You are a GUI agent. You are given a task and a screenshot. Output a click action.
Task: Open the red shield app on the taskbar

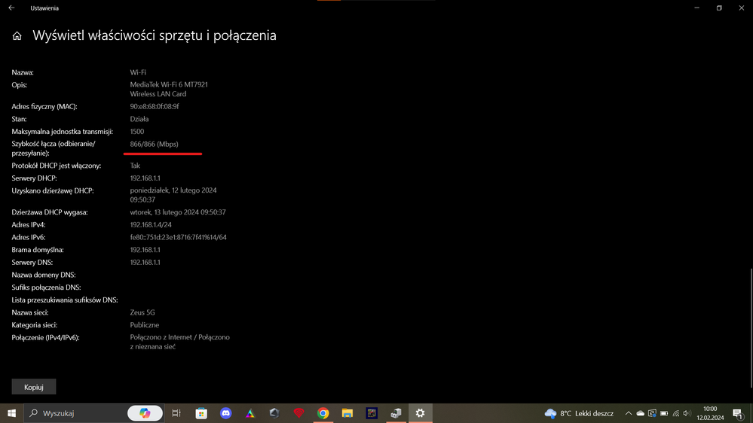298,413
